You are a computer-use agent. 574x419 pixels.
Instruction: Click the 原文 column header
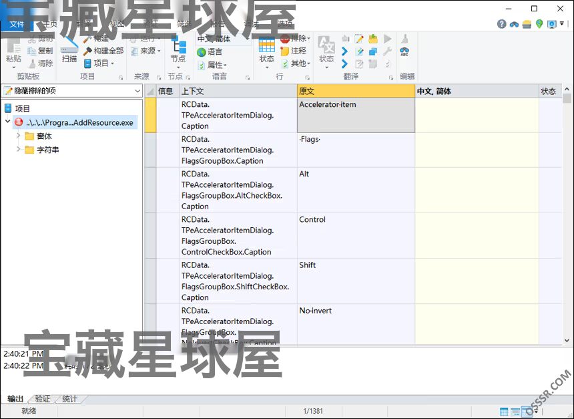(x=356, y=92)
